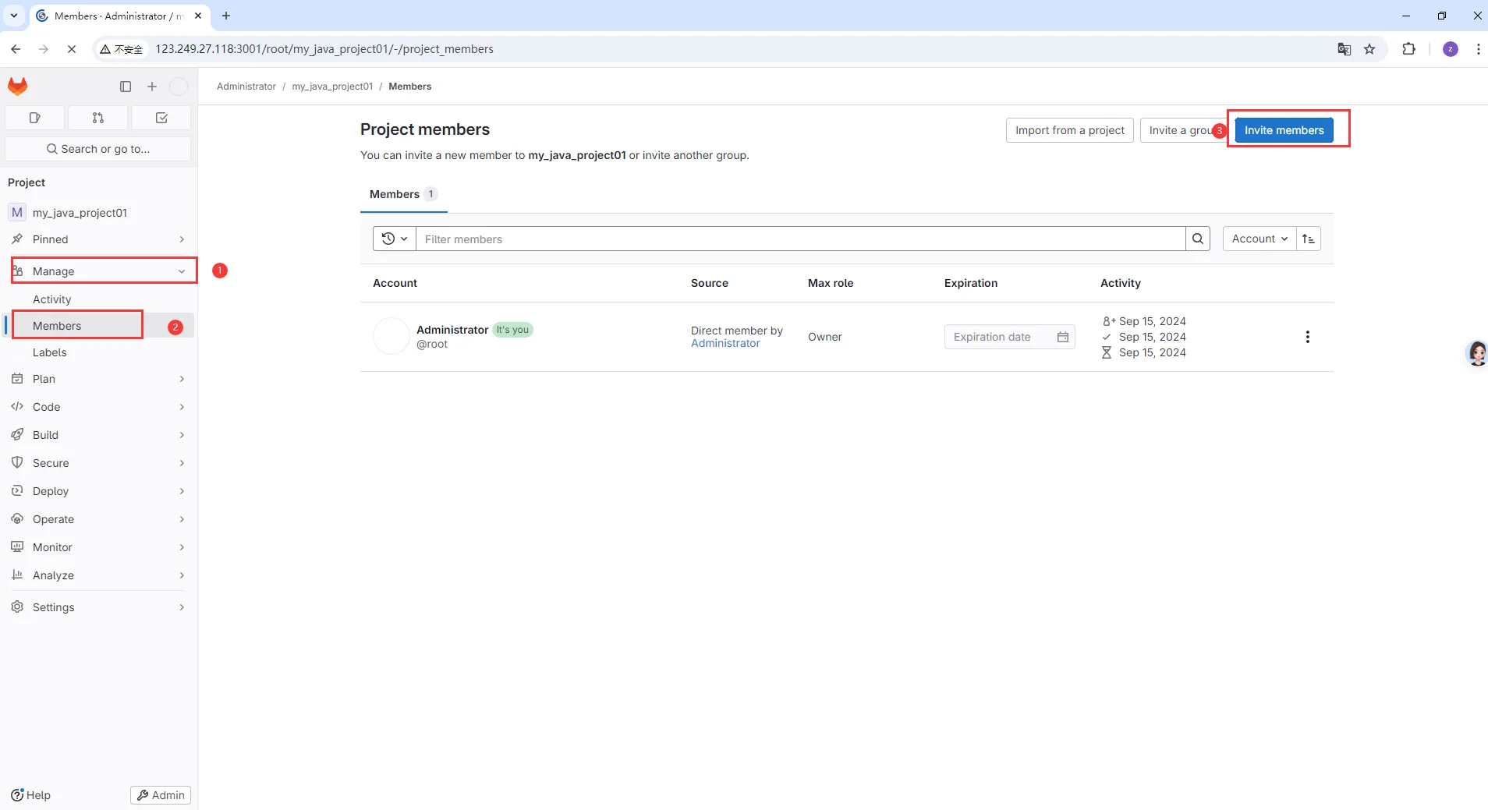Open a new browser tab
The height and width of the screenshot is (810, 1488).
[x=226, y=16]
